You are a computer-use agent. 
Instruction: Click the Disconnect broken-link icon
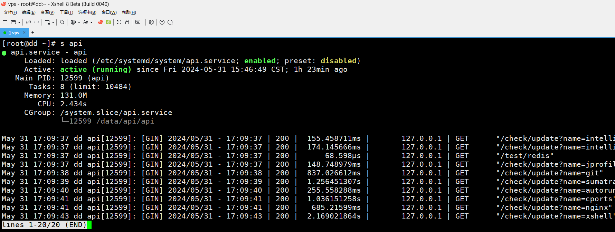[28, 22]
